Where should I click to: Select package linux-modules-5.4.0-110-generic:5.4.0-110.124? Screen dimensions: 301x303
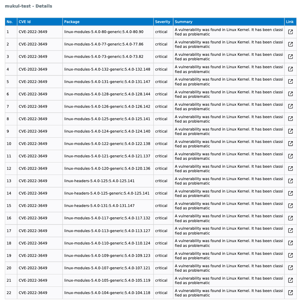107,243
